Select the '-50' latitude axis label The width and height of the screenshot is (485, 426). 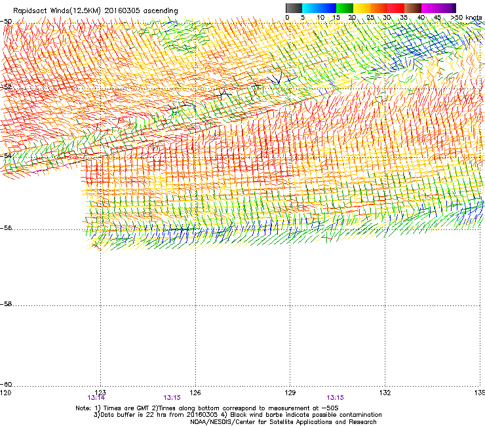coord(6,22)
